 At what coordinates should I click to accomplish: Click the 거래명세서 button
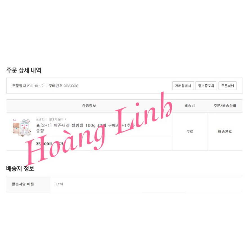[x=183, y=86]
